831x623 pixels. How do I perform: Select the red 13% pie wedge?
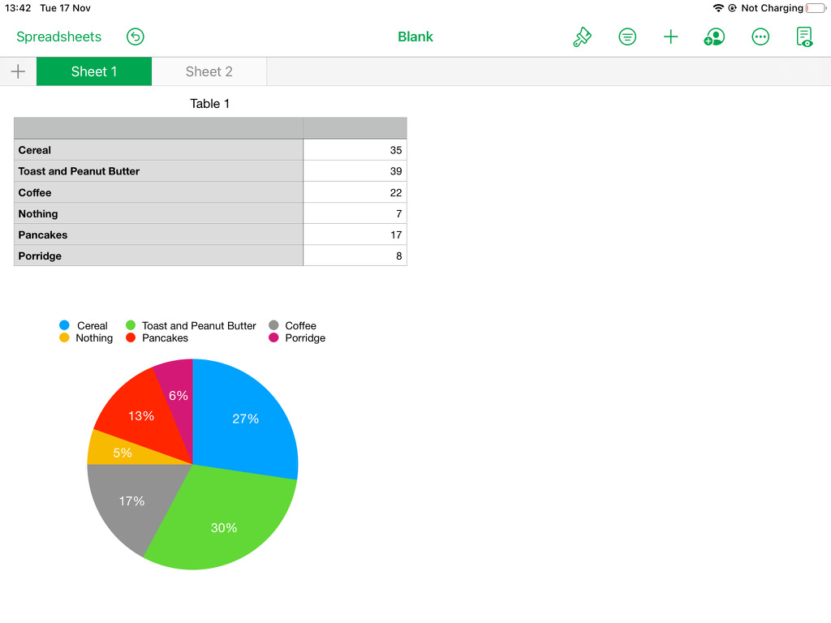pyautogui.click(x=141, y=416)
